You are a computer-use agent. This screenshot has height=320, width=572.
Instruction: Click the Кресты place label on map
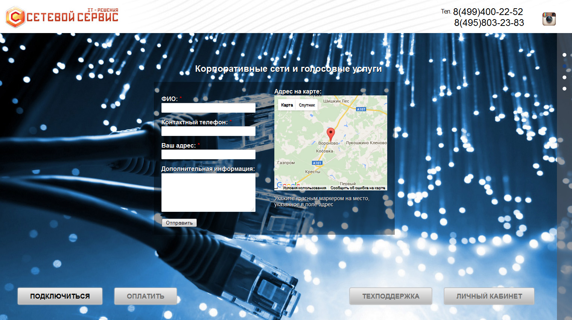(x=313, y=172)
